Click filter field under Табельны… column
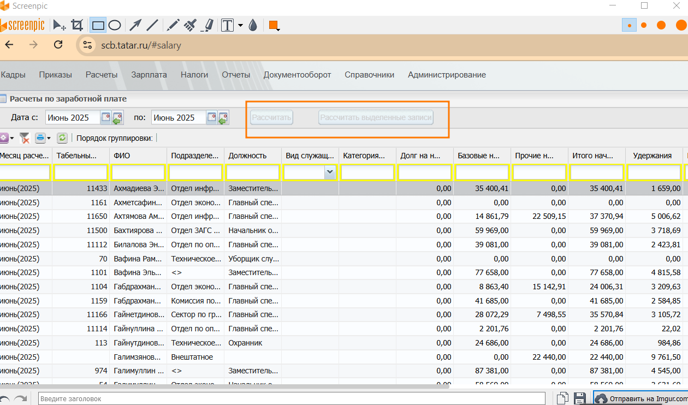 (81, 172)
